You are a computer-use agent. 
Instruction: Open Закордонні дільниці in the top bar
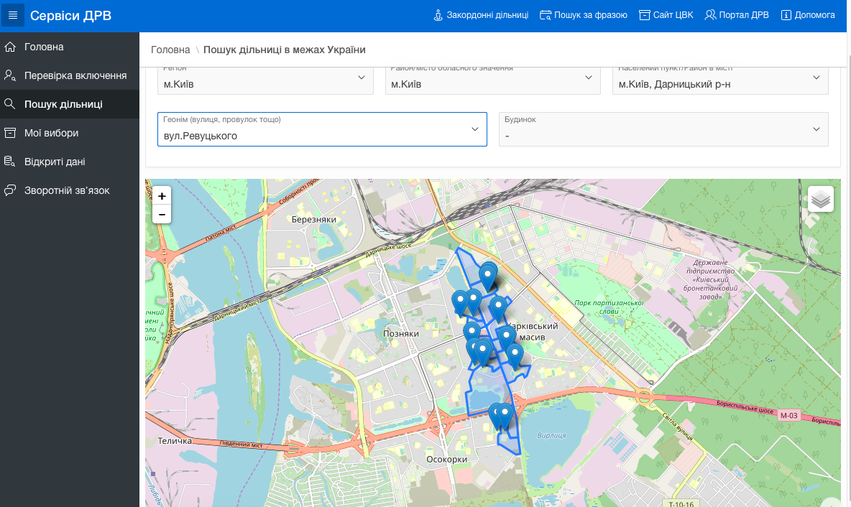pos(480,15)
